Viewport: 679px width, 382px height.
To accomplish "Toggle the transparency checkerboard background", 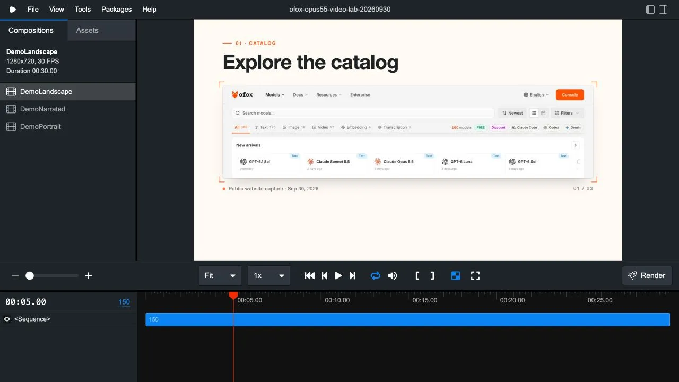I will (x=456, y=275).
